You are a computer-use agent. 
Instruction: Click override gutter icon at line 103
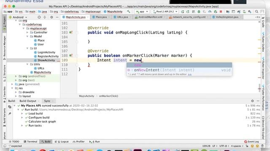point(71,32)
